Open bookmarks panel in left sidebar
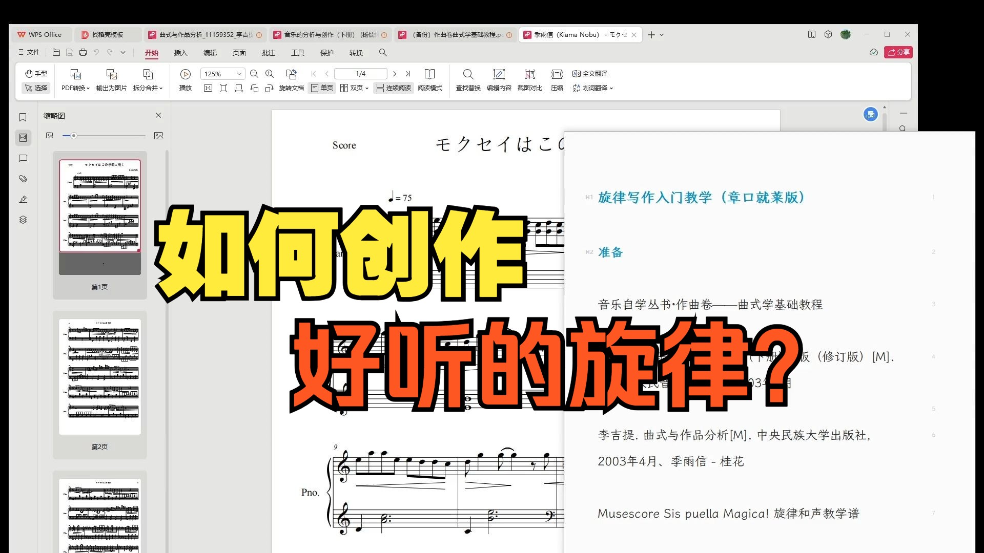984x553 pixels. [x=23, y=117]
